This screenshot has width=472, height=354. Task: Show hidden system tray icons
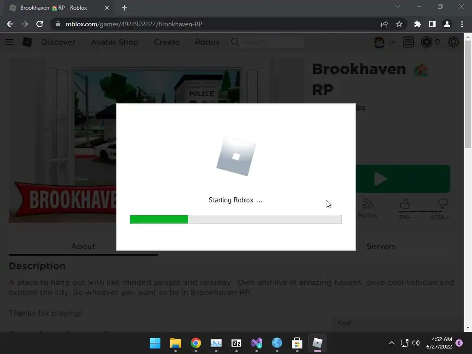pos(392,343)
